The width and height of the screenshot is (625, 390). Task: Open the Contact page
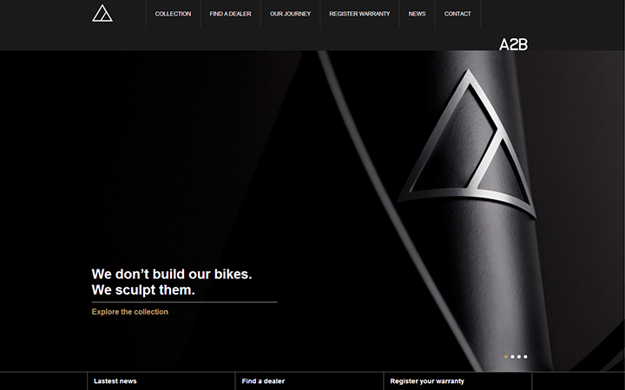[457, 14]
